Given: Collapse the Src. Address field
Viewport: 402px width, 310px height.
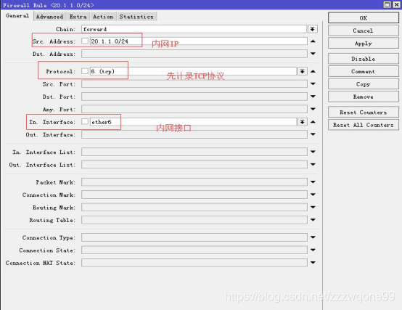Looking at the screenshot, I should pyautogui.click(x=313, y=41).
